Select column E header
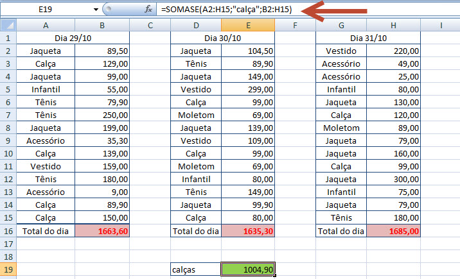Screen dimensions: 460x279 [x=248, y=25]
